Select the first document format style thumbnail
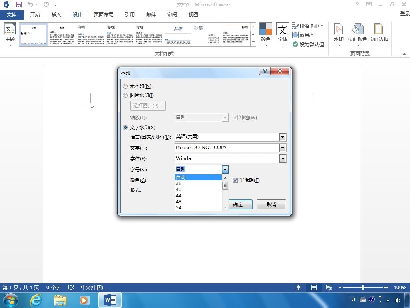This screenshot has height=308, width=410. [34, 34]
